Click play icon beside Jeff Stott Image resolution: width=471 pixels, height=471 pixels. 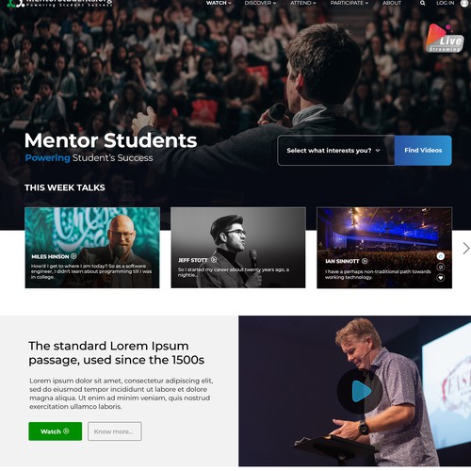(x=214, y=259)
